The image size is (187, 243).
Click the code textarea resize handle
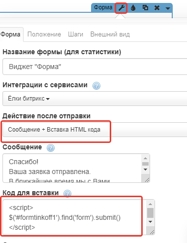[152, 232]
